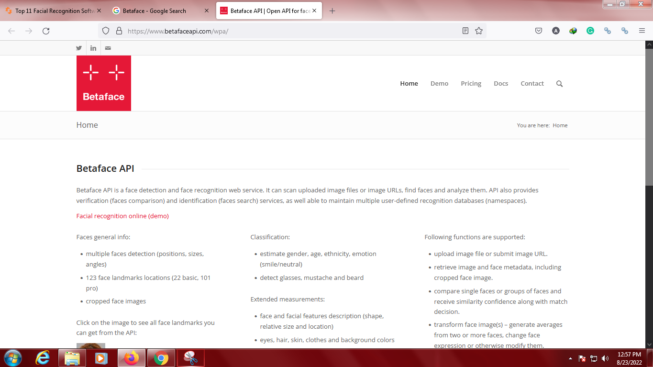Open Windows Explorer folder in taskbar
653x367 pixels.
pyautogui.click(x=72, y=358)
